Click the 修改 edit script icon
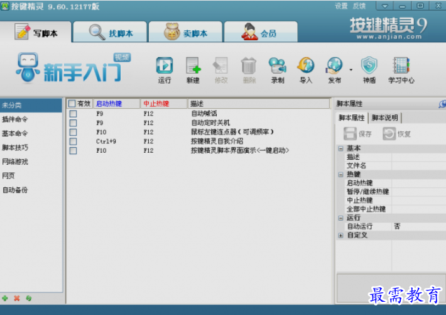Viewport: 446px width, 315px height. click(221, 70)
